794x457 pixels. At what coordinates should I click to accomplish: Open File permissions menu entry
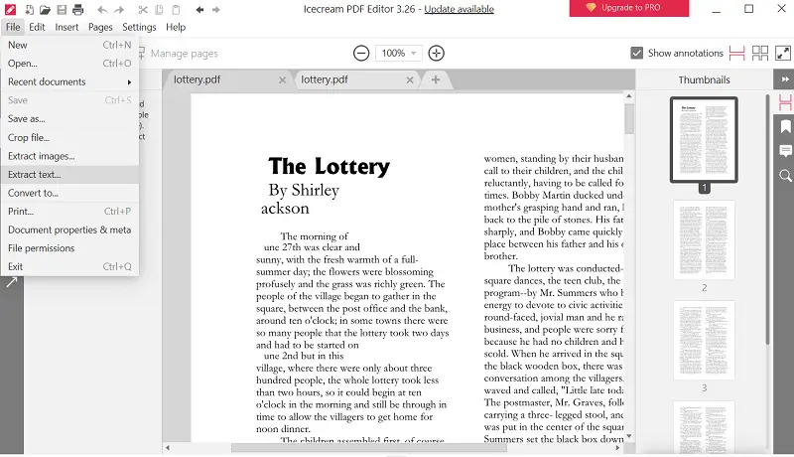69,248
